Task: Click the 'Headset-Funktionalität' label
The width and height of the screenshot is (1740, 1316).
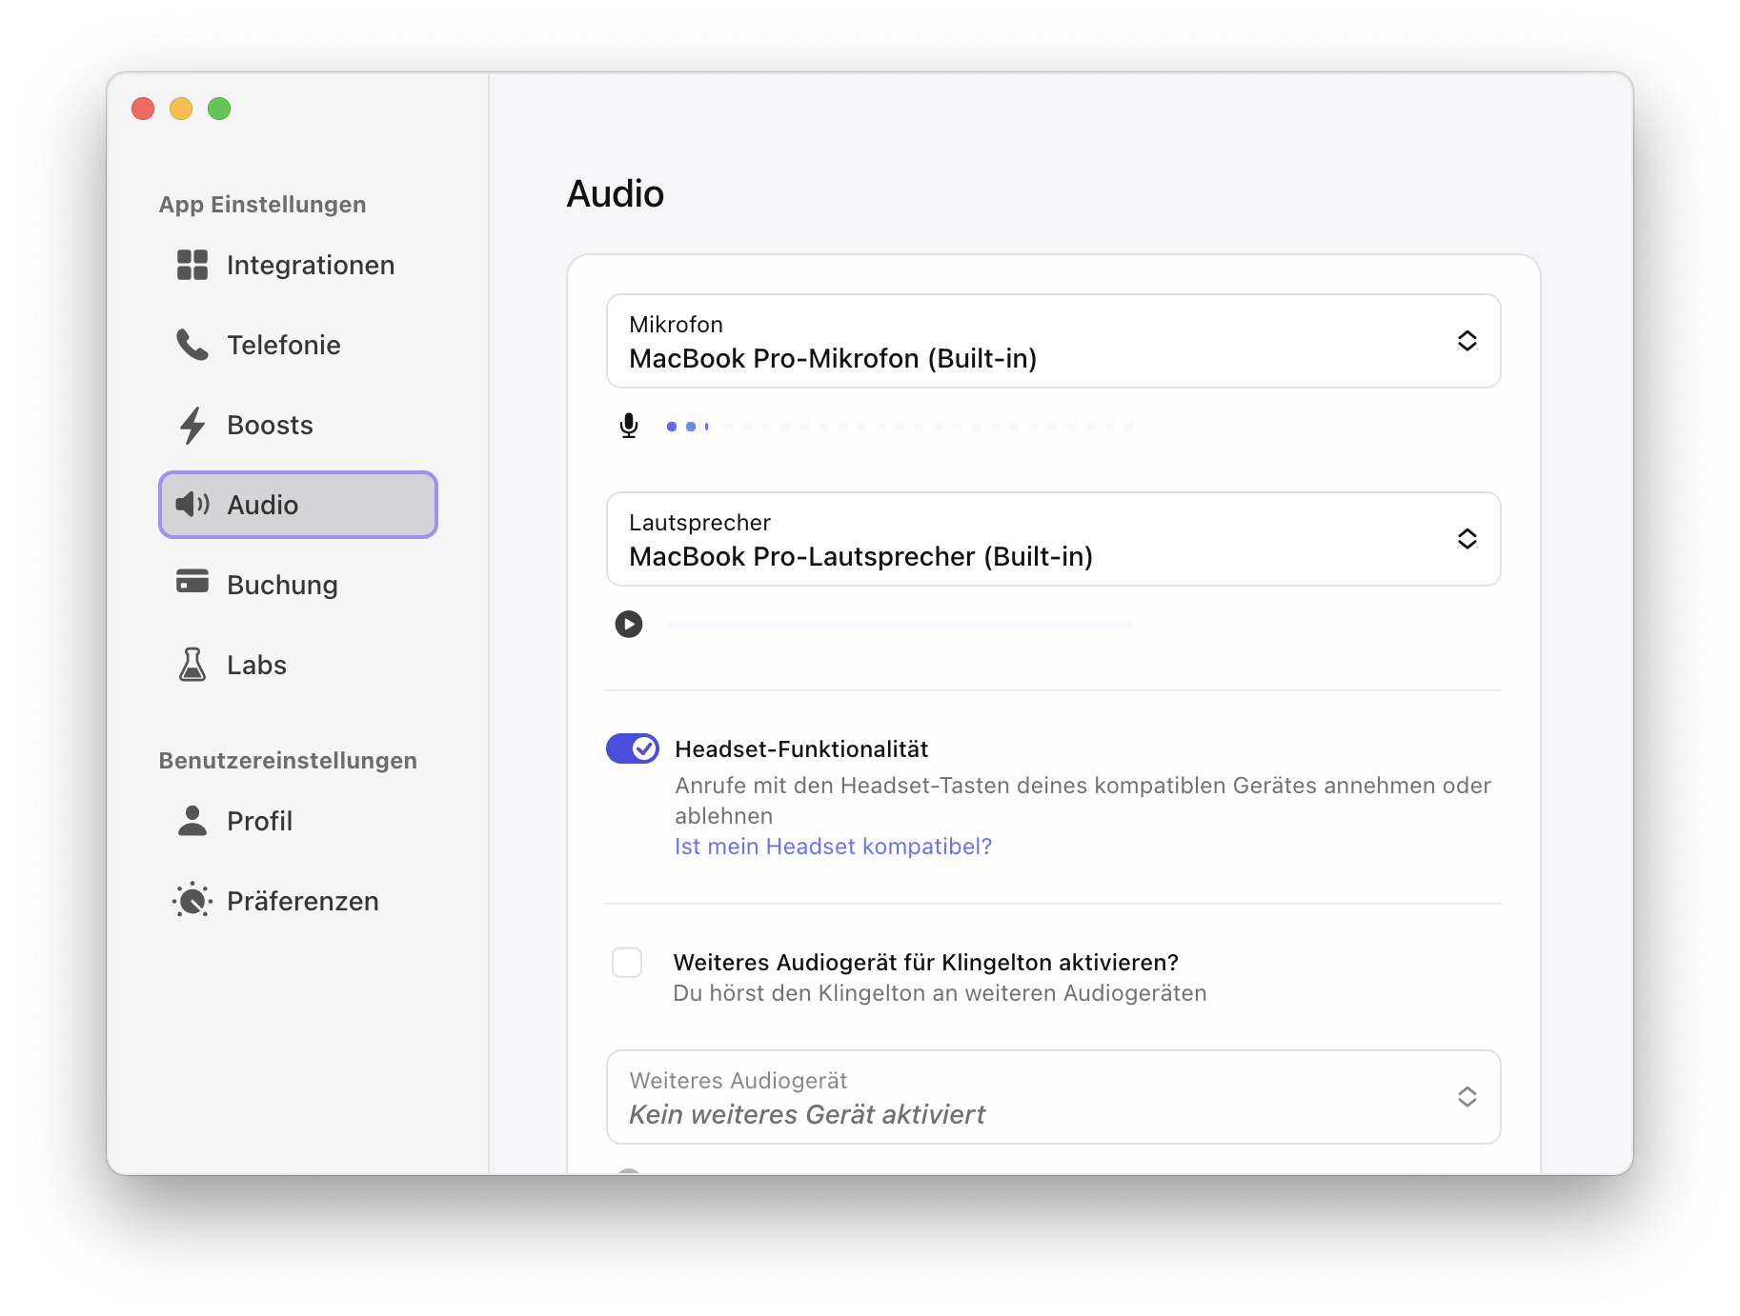Action: pos(801,749)
